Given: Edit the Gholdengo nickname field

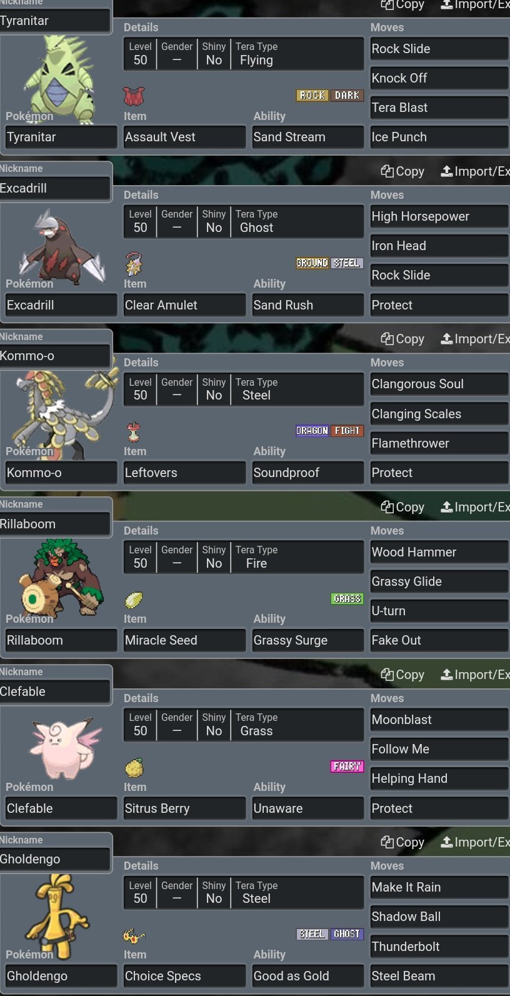Looking at the screenshot, I should 55,859.
